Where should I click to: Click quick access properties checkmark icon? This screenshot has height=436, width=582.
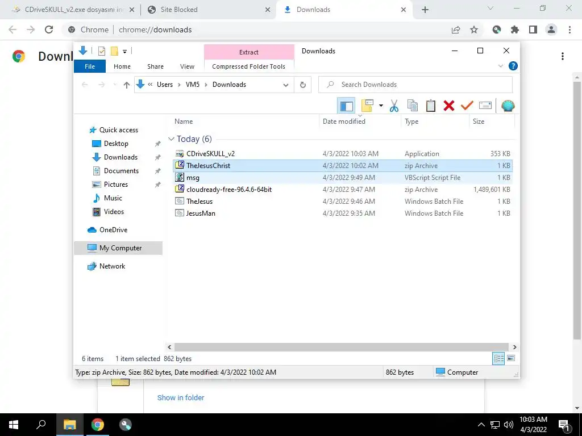click(x=101, y=51)
